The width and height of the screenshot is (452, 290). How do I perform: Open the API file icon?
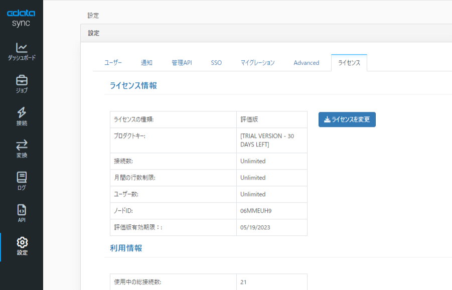(22, 210)
